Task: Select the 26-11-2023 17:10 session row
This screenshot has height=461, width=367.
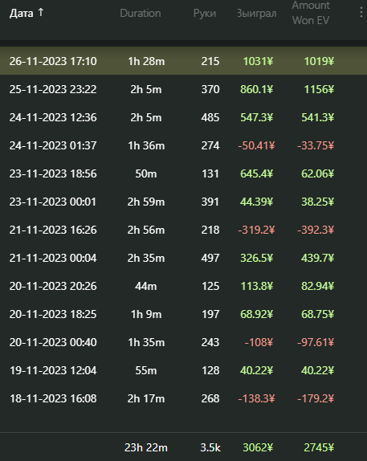Action: click(x=183, y=61)
